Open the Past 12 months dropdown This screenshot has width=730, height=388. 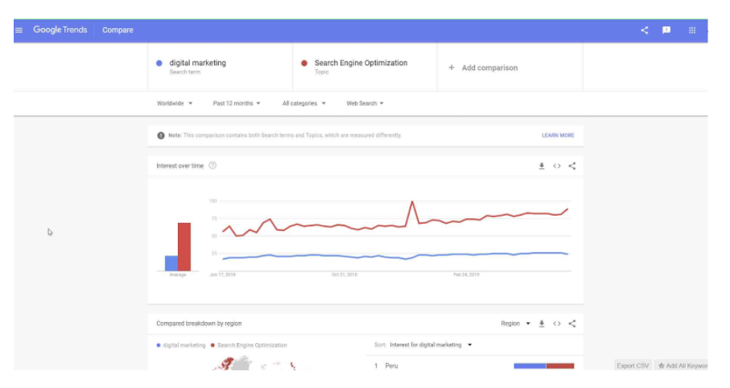click(237, 103)
